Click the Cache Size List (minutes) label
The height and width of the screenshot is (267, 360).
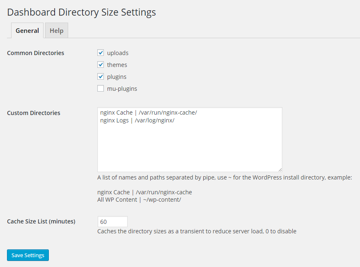[41, 221]
